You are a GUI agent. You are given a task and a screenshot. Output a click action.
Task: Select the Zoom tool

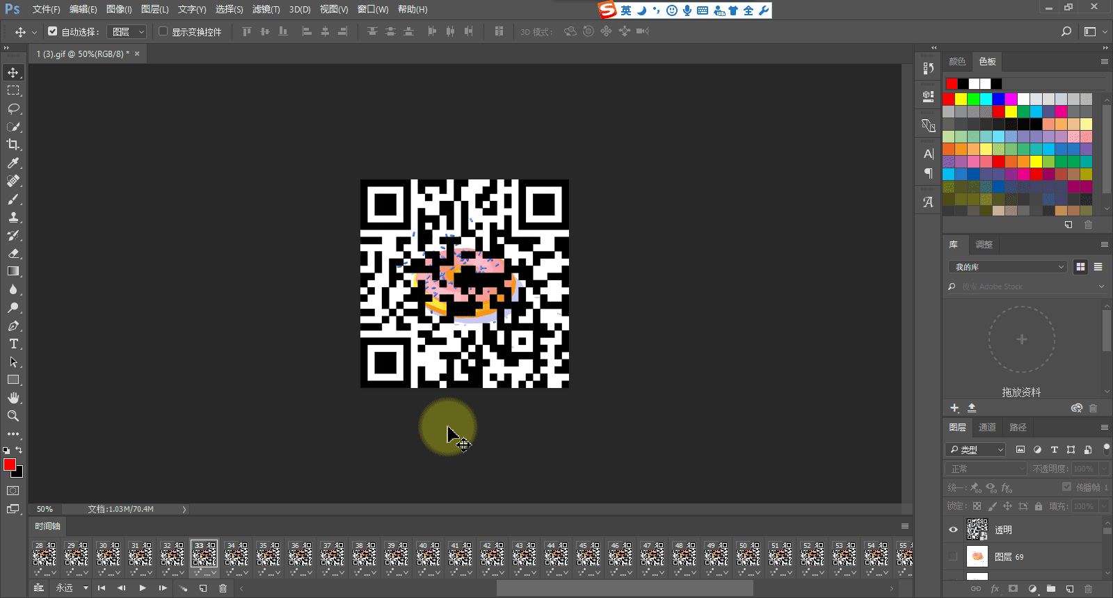click(x=13, y=416)
